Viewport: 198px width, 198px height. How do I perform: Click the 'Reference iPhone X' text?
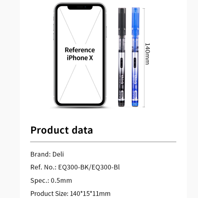80,54
